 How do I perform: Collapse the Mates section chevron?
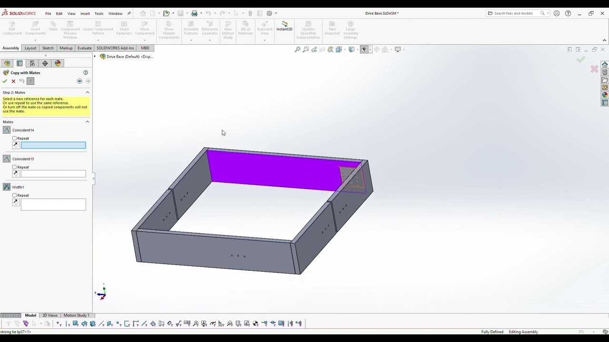pos(88,122)
